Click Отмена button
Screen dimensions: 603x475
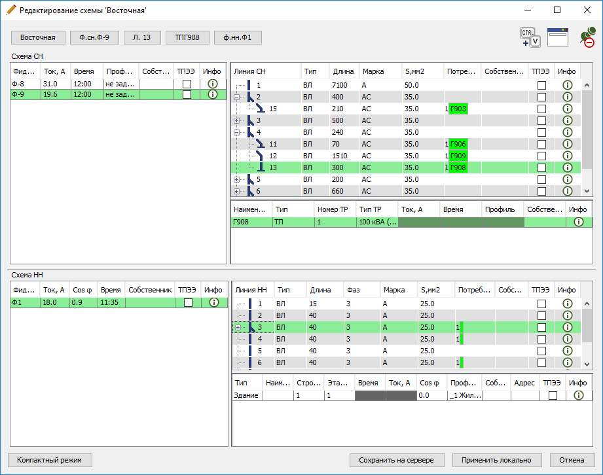[572, 460]
